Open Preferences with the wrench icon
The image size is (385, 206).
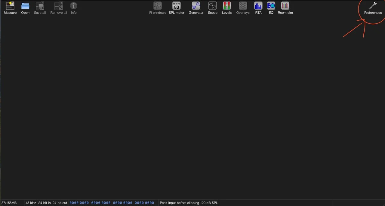point(373,6)
